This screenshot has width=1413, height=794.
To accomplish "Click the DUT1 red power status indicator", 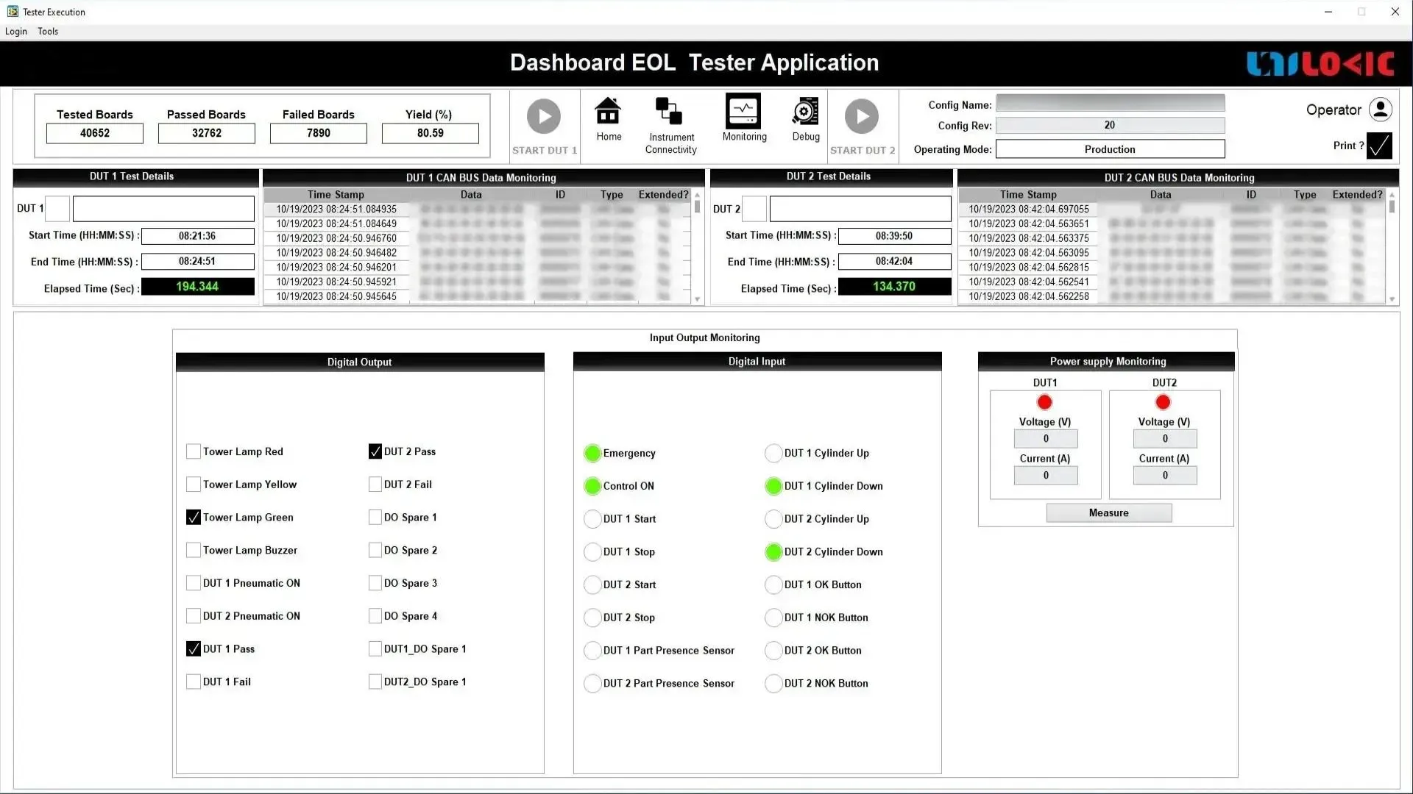I will [1044, 402].
